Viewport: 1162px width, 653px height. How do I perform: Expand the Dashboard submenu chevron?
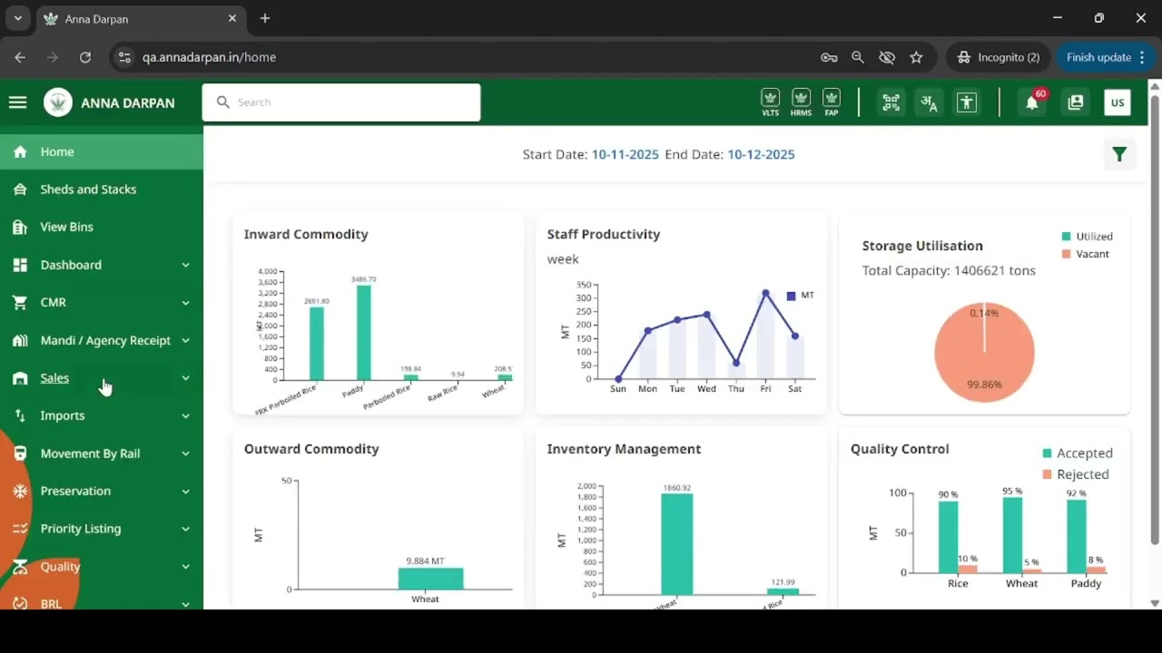[185, 265]
